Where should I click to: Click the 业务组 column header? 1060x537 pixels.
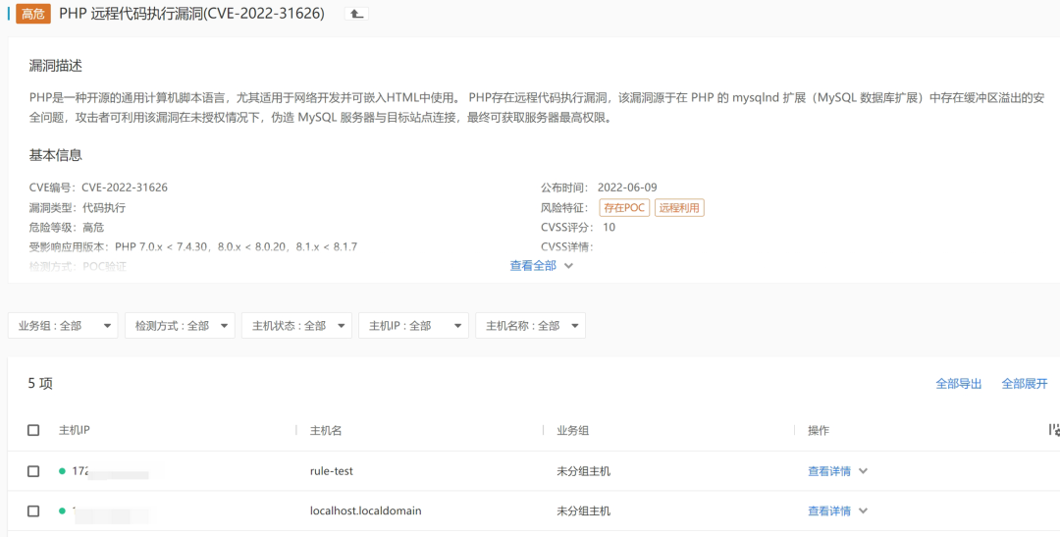pyautogui.click(x=572, y=430)
